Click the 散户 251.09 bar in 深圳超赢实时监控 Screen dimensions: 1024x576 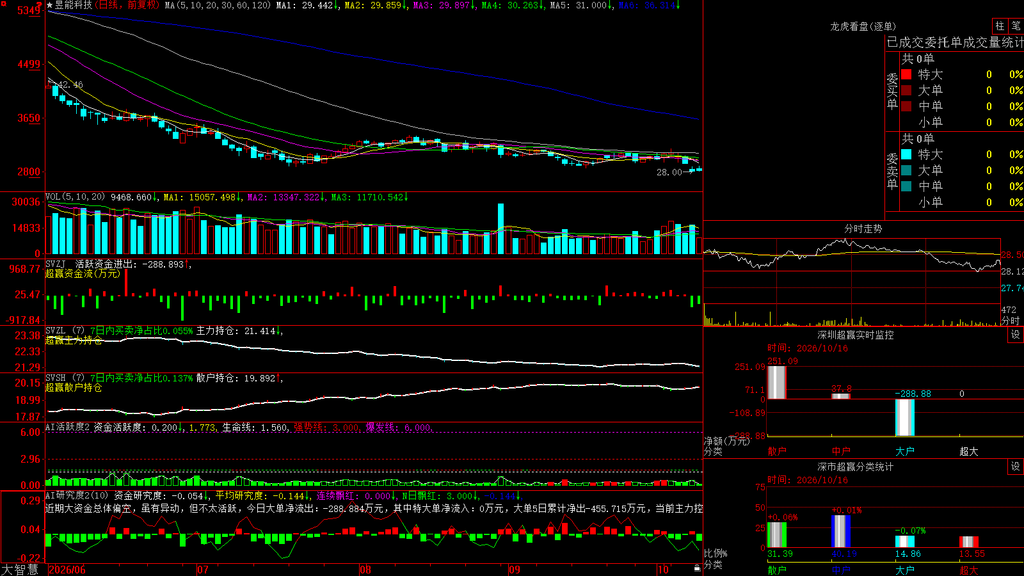click(x=777, y=382)
